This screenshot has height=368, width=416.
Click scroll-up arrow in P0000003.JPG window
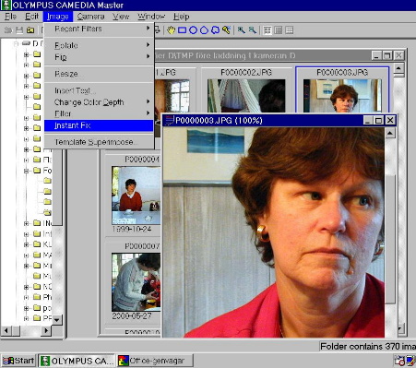390,133
